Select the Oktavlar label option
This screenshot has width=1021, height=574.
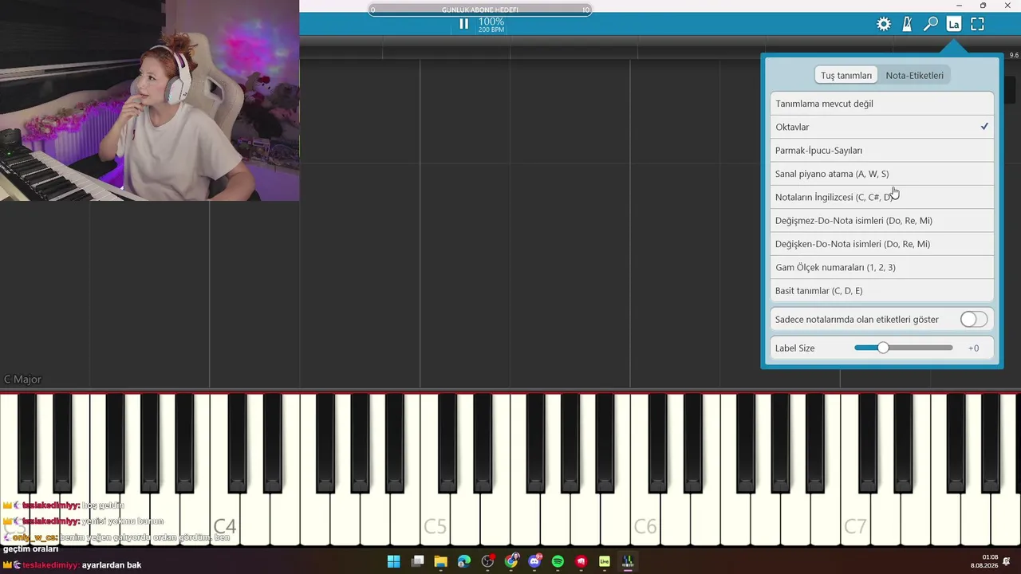pos(881,127)
